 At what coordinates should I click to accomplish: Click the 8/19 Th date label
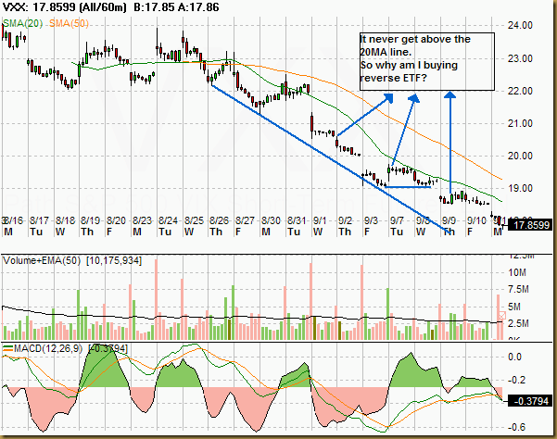(x=90, y=226)
